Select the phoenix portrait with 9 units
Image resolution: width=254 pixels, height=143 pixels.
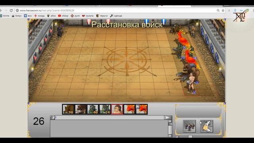coord(129,109)
